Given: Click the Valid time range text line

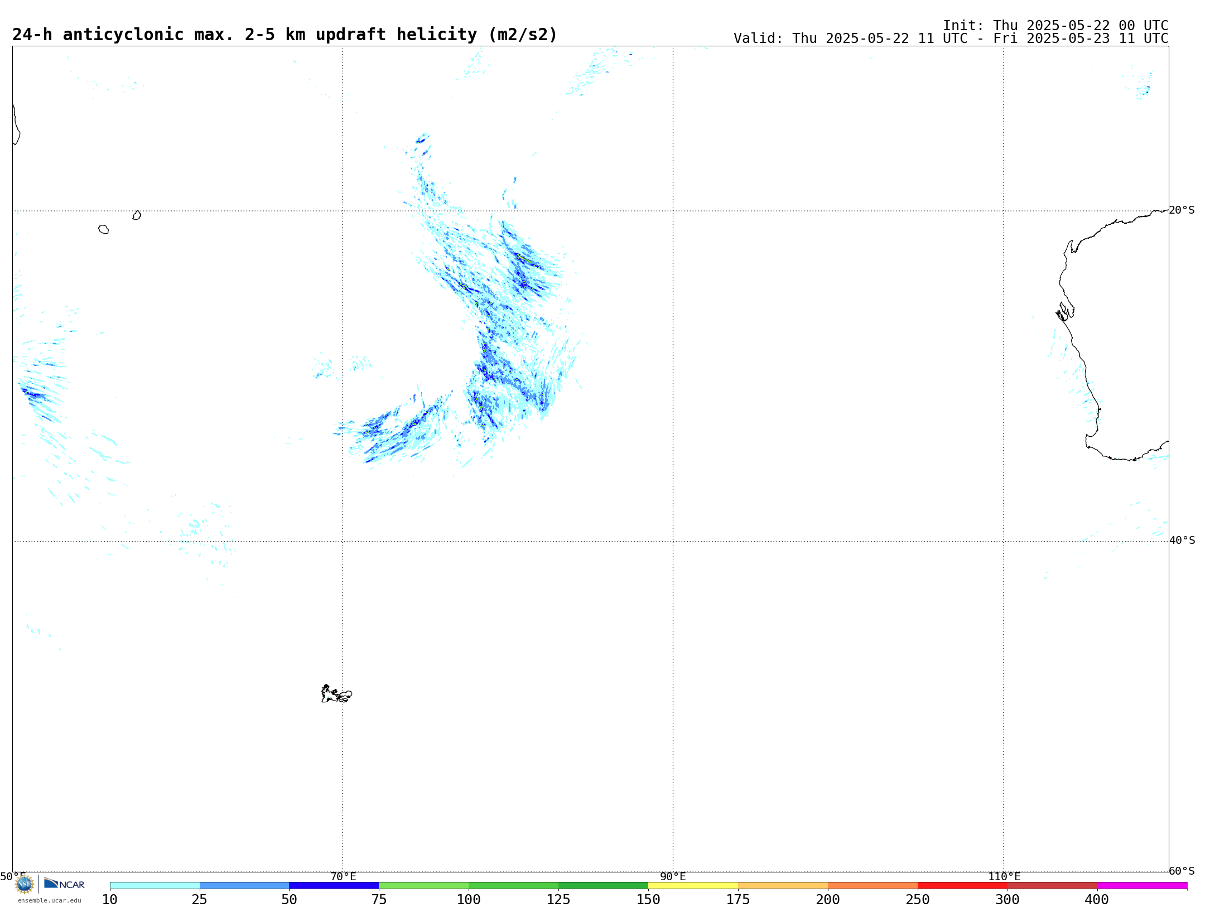Looking at the screenshot, I should (951, 38).
